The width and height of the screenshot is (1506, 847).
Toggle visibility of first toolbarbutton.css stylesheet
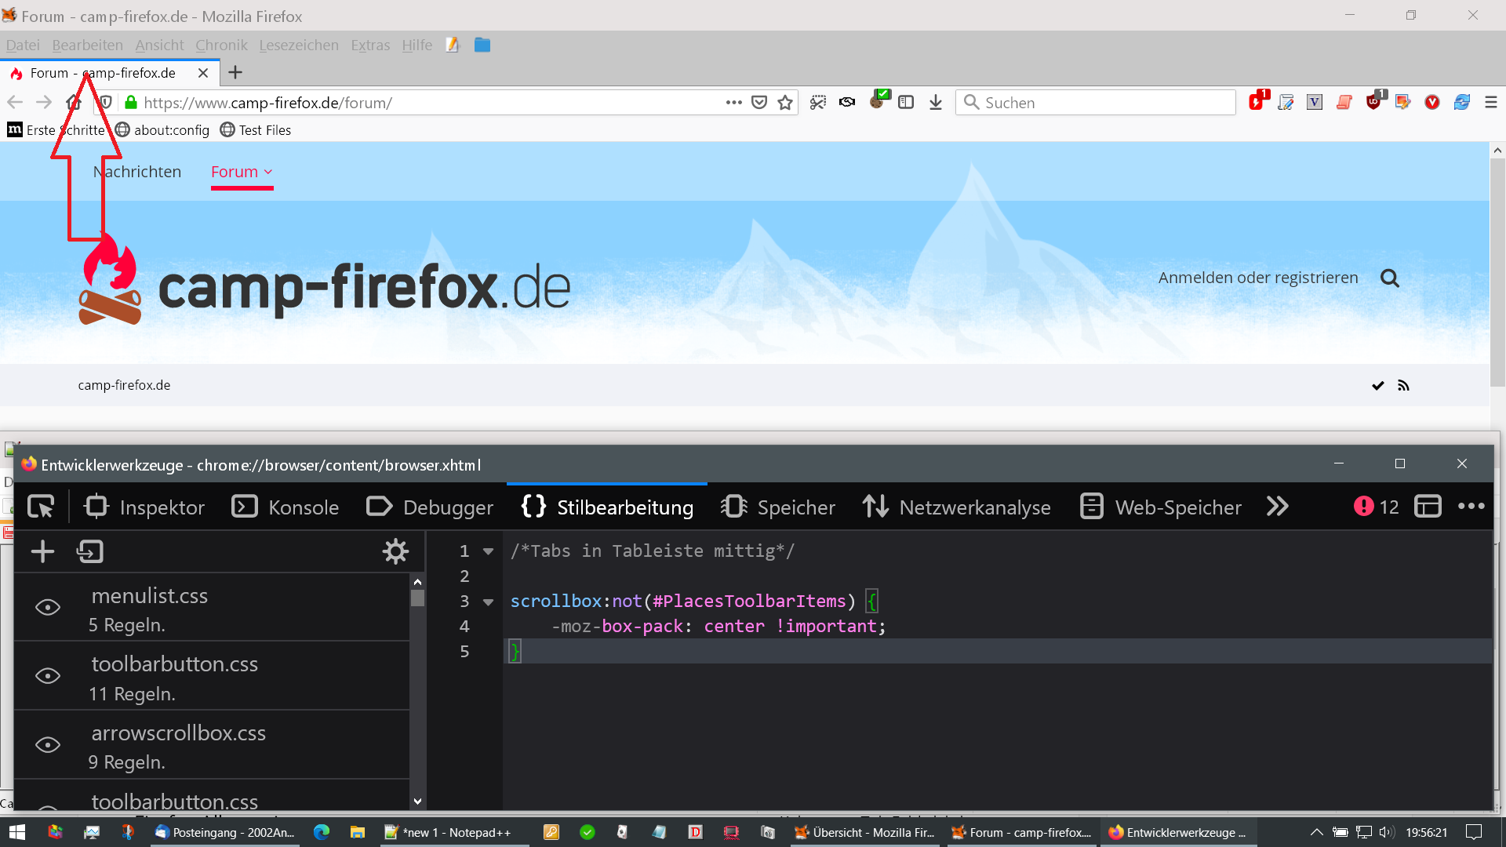point(48,676)
